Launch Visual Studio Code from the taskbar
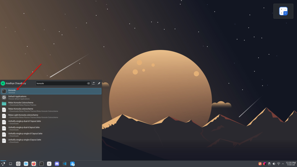 (x=65, y=164)
